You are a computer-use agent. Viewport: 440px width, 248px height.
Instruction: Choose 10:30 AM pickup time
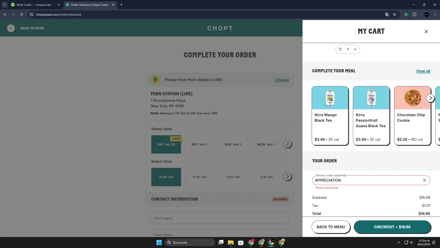(x=166, y=177)
